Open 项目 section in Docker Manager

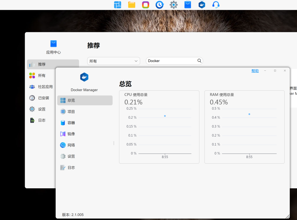click(x=71, y=112)
